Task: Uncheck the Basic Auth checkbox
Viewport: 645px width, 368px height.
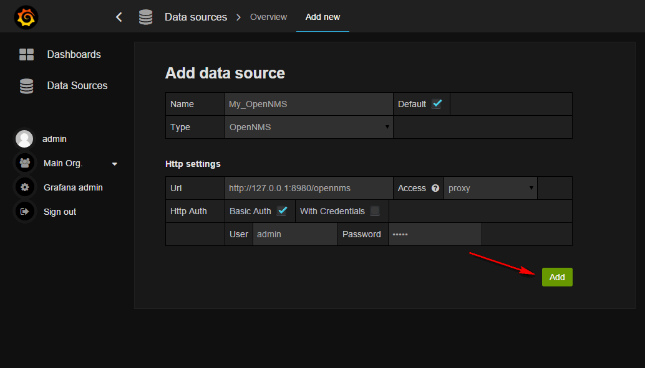Action: (282, 210)
